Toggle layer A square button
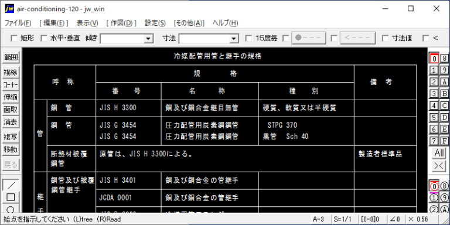 pyautogui.click(x=444, y=82)
